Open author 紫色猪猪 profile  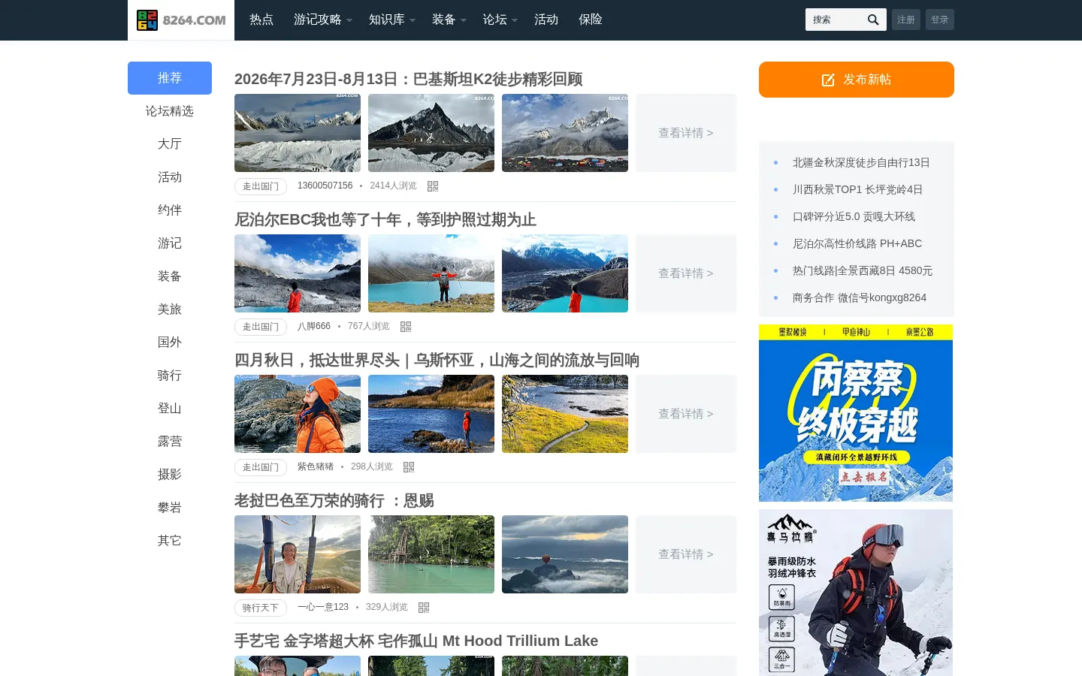[316, 466]
